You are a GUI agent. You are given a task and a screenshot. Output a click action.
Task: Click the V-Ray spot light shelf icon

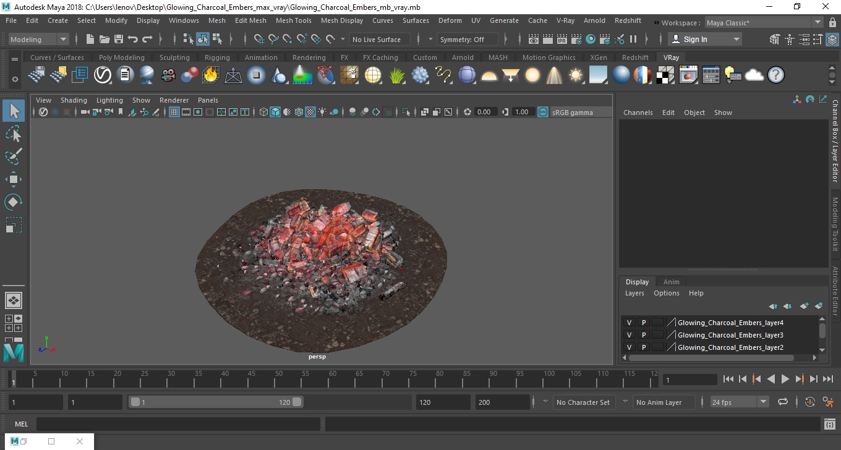pos(554,75)
